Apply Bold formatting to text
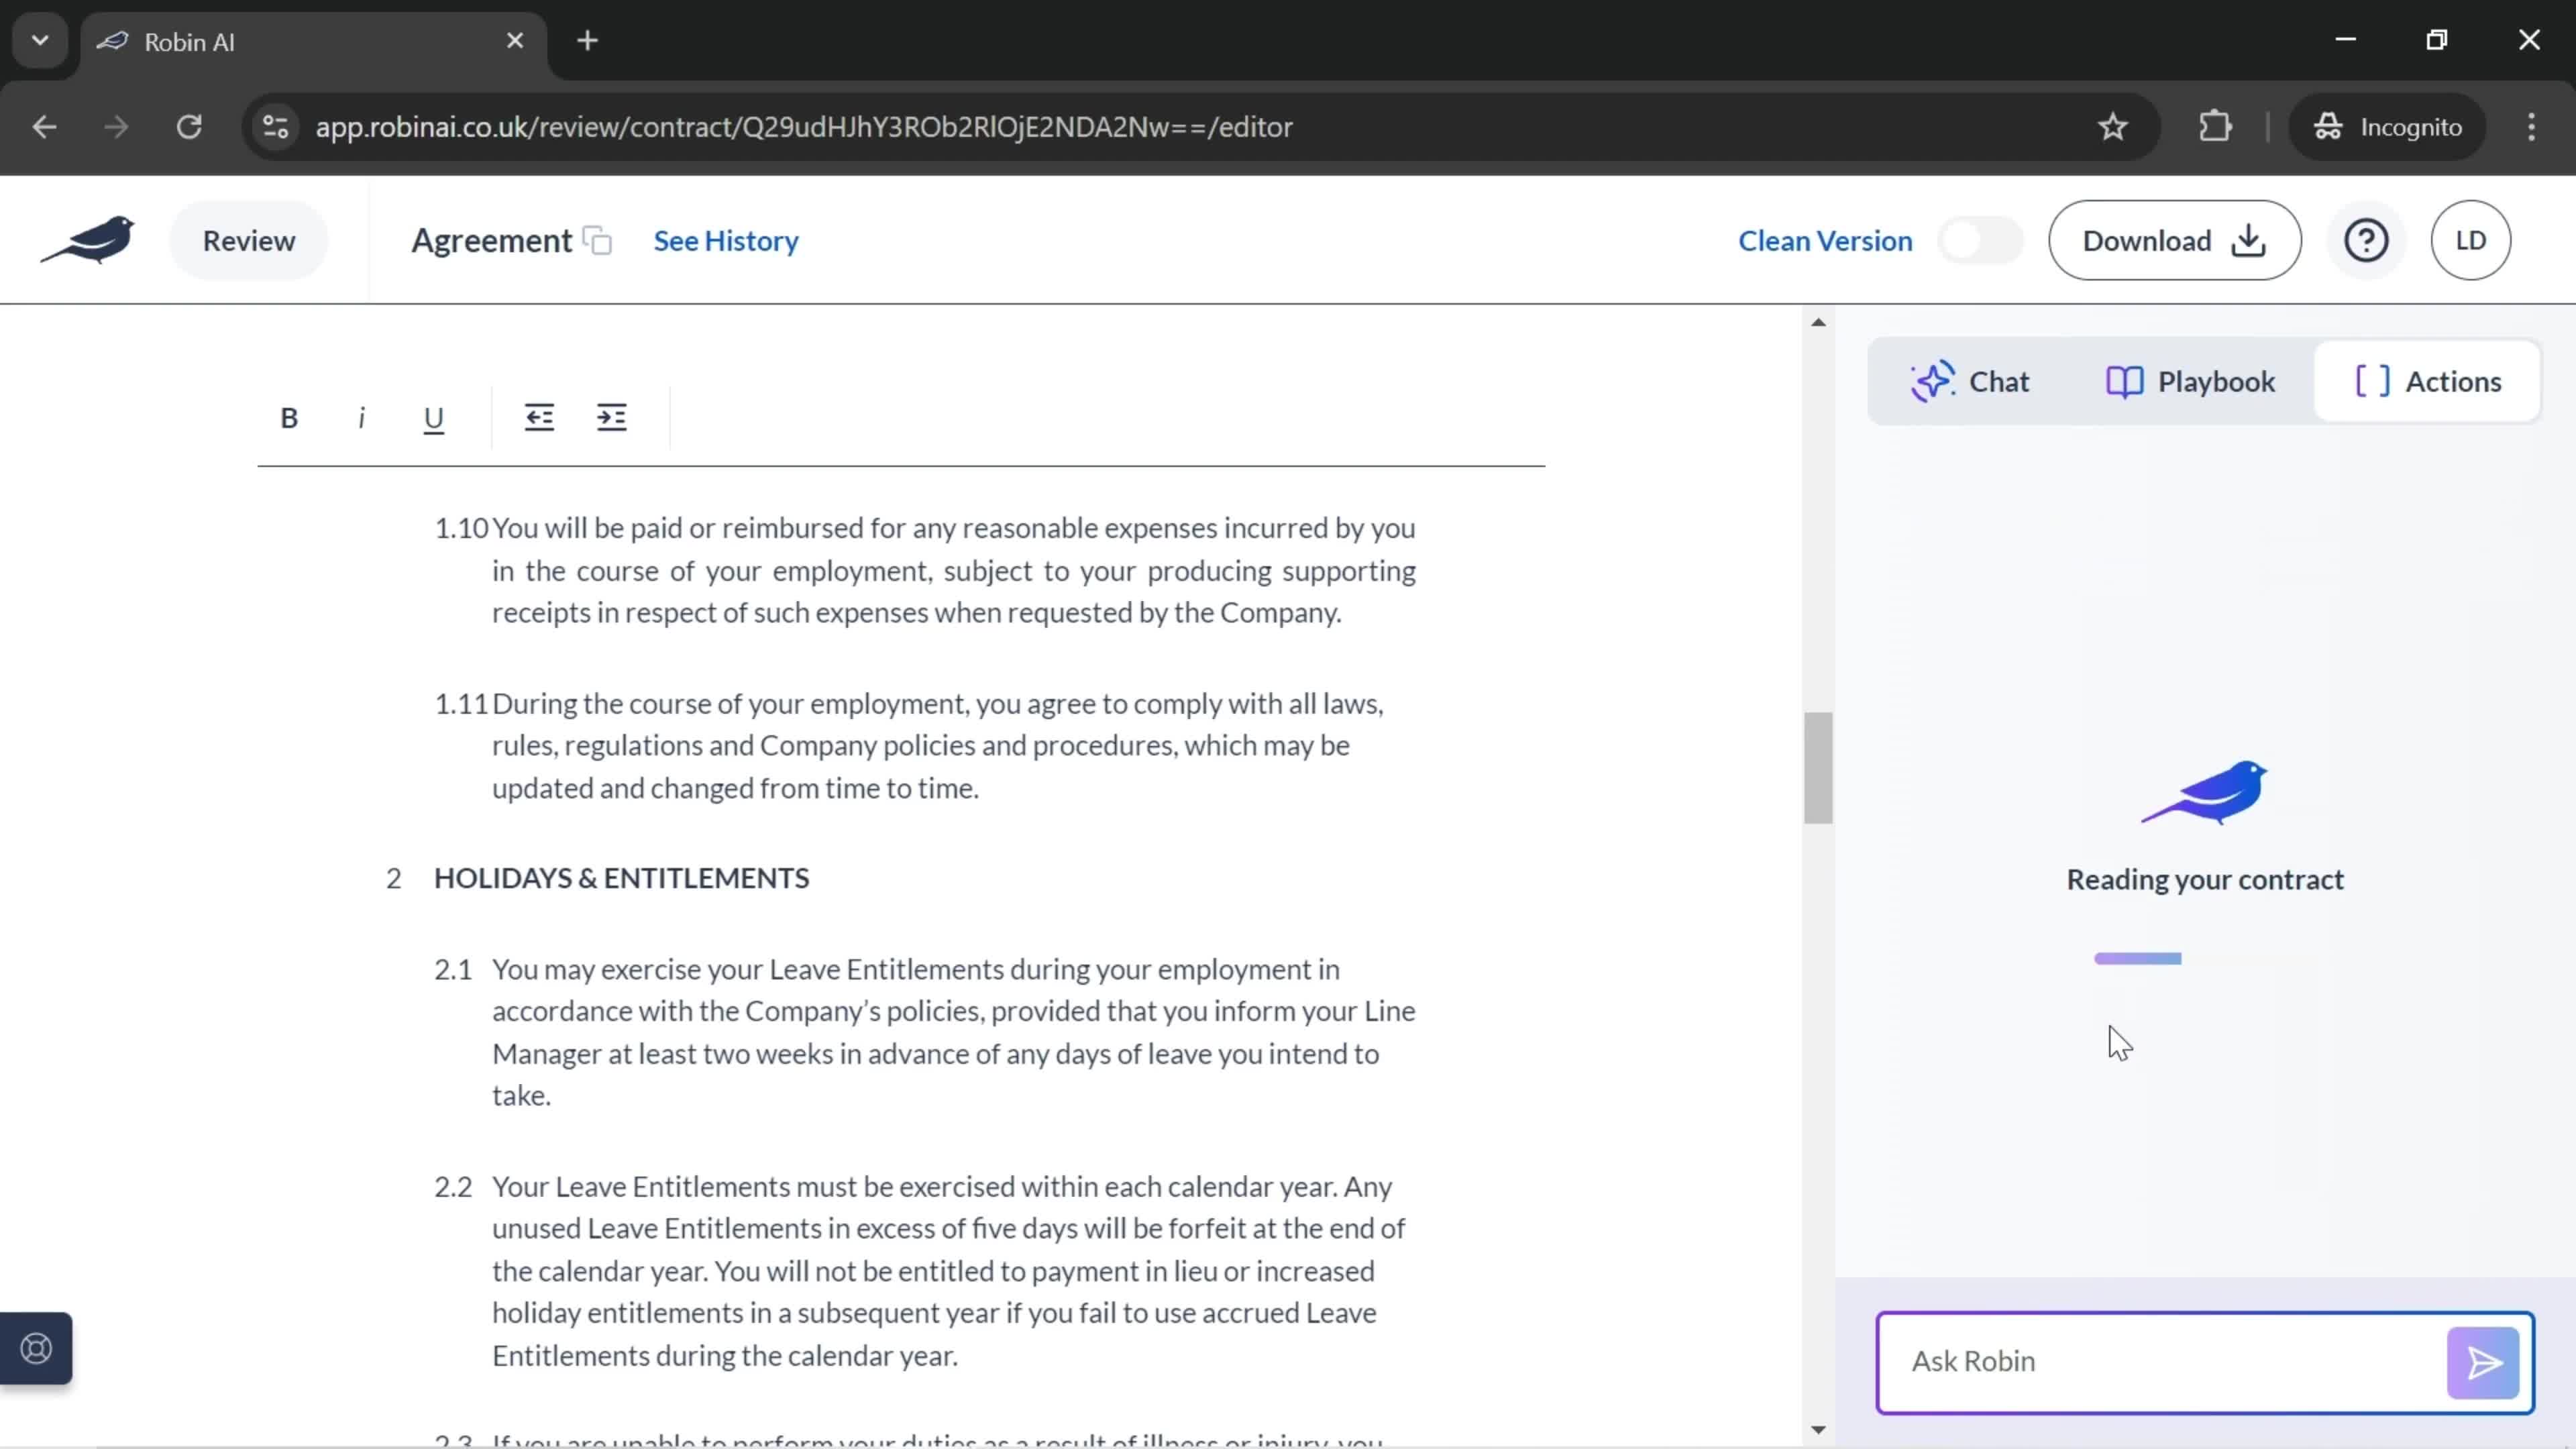This screenshot has width=2576, height=1449. (288, 417)
